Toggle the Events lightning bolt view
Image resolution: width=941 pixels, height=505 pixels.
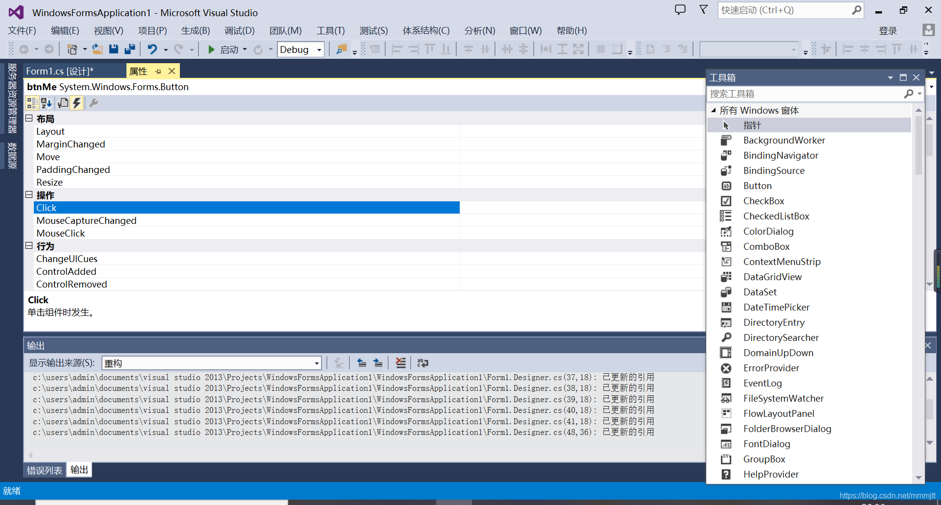(x=77, y=103)
